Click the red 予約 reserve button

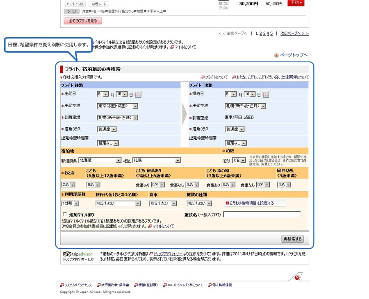click(x=296, y=3)
